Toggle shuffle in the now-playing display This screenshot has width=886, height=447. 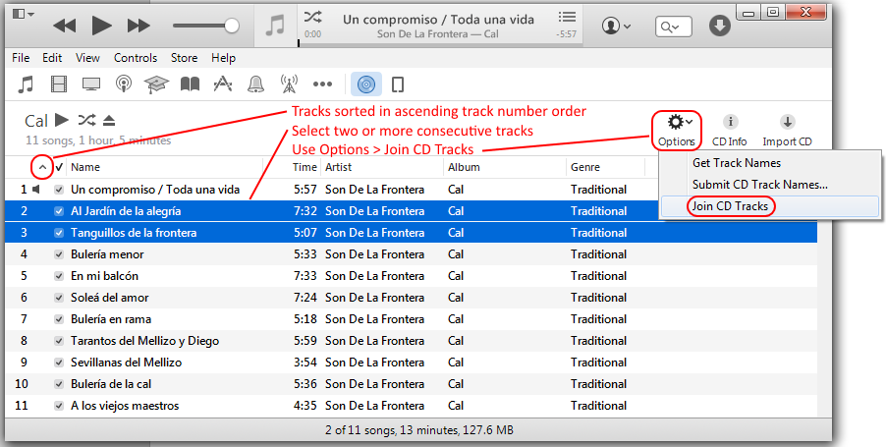[x=312, y=17]
